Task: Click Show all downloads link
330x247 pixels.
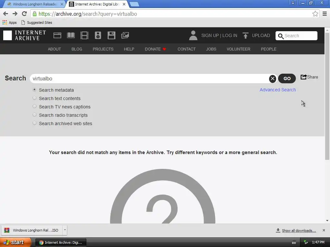Action: [x=299, y=230]
